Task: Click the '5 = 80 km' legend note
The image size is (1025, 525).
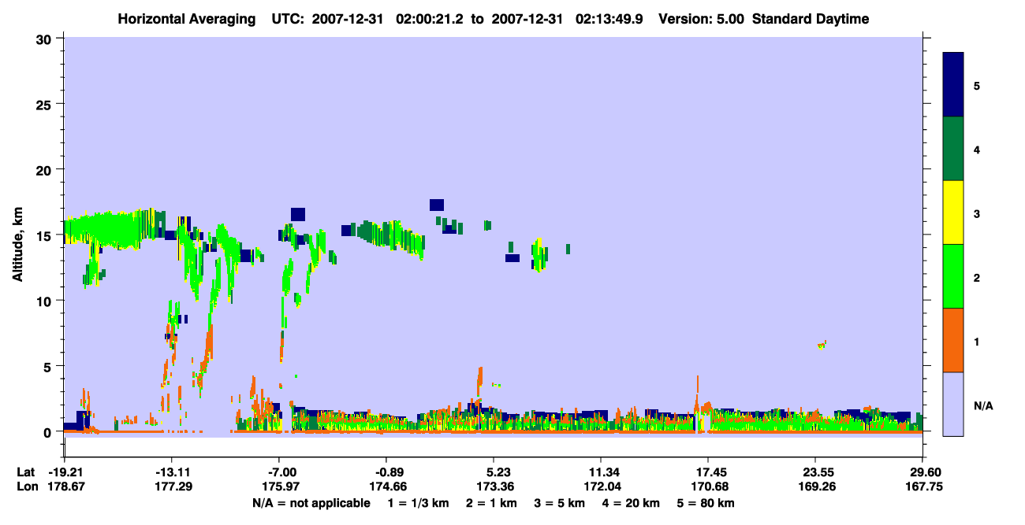Action: [706, 503]
